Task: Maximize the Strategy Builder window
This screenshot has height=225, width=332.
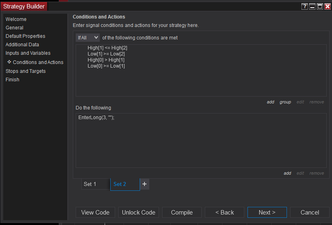Action: [320, 6]
